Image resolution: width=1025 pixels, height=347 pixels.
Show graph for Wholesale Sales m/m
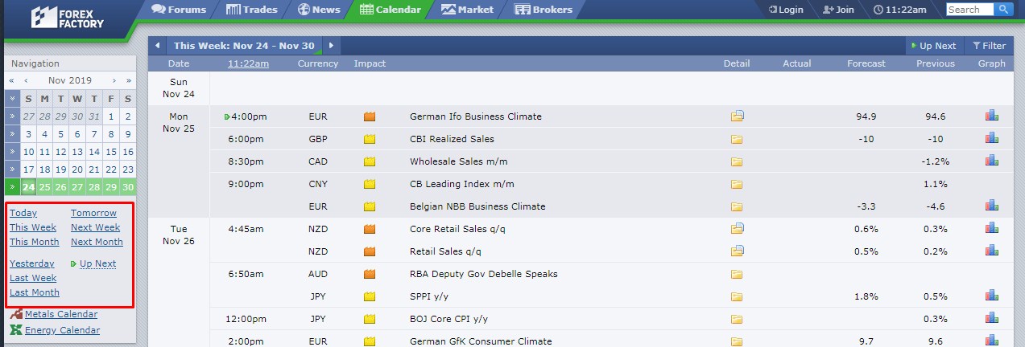point(991,161)
